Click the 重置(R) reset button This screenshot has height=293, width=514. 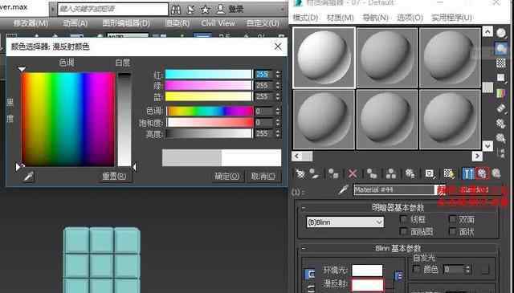coord(114,176)
